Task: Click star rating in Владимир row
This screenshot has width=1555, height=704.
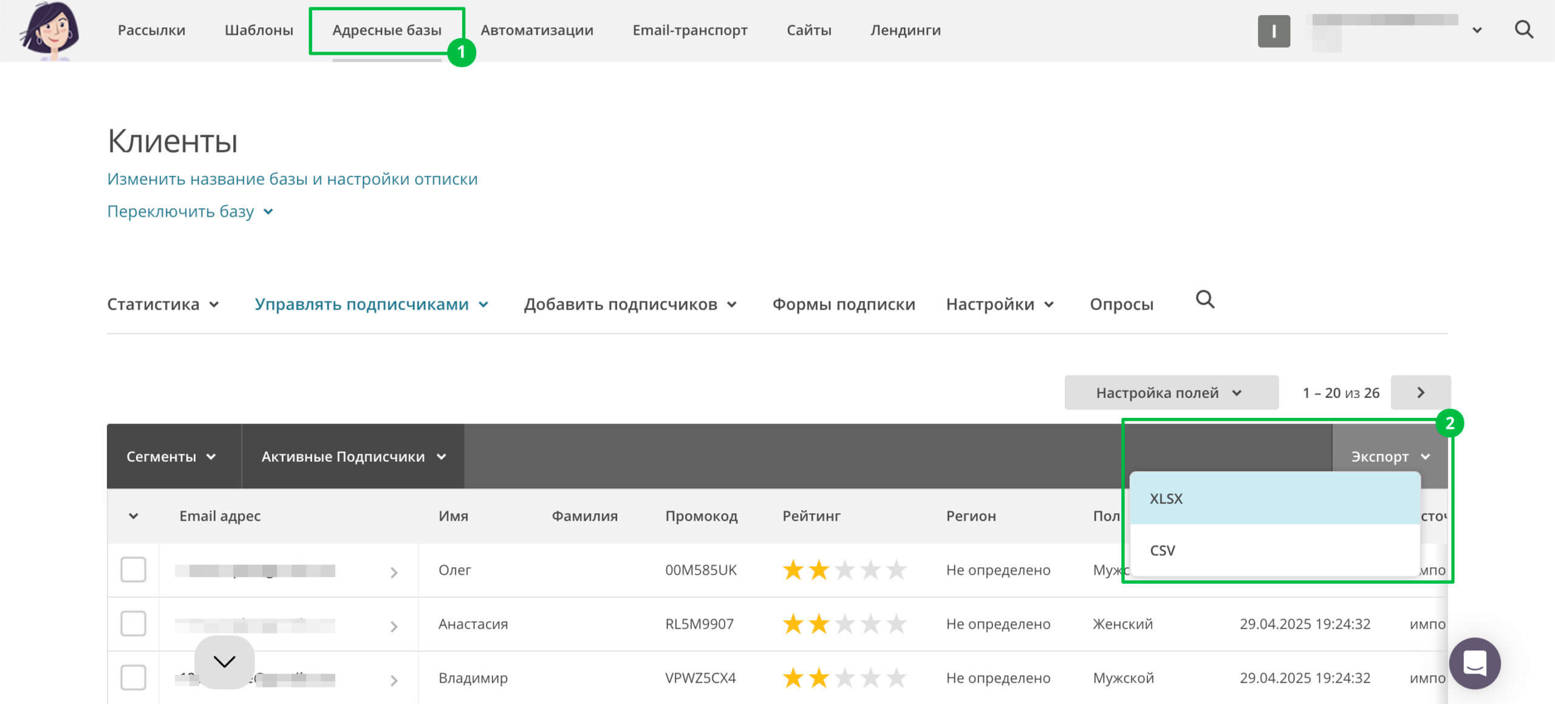Action: click(844, 678)
